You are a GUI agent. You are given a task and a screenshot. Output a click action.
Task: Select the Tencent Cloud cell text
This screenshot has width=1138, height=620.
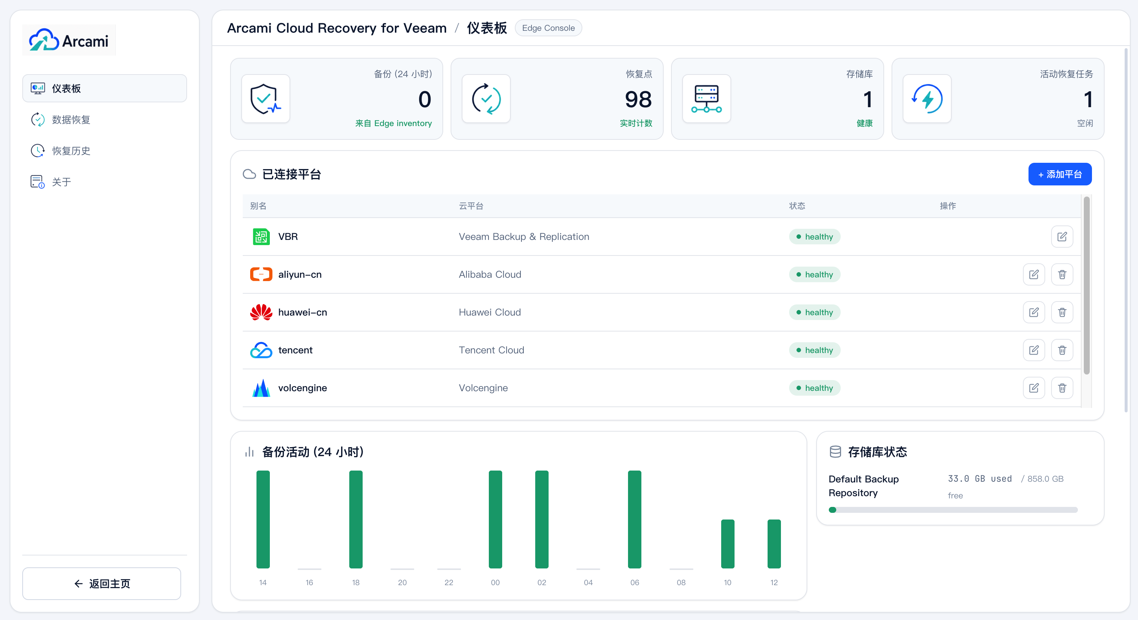492,350
